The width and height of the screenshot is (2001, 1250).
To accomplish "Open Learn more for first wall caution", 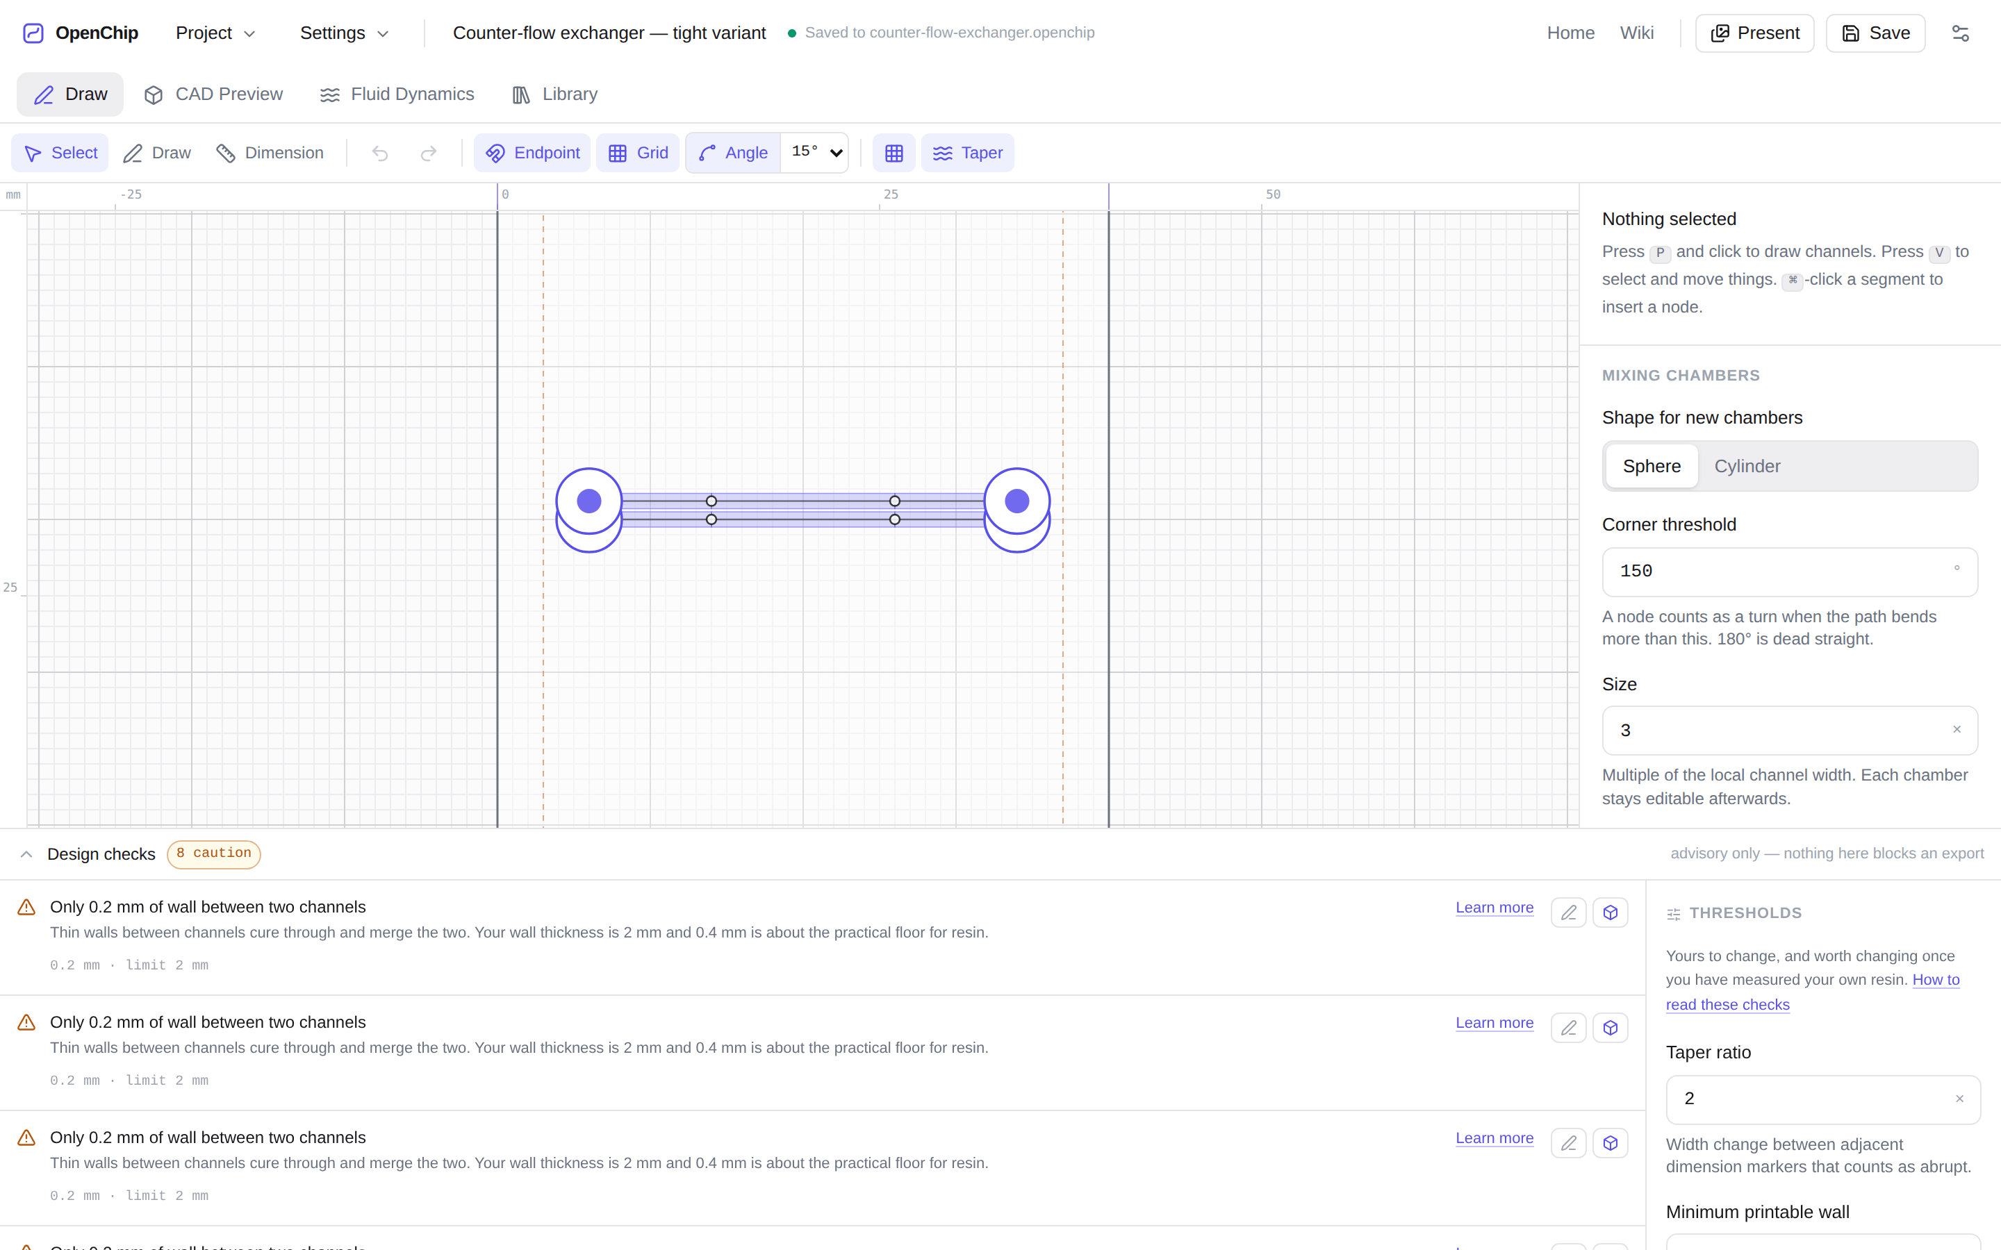I will coord(1494,907).
